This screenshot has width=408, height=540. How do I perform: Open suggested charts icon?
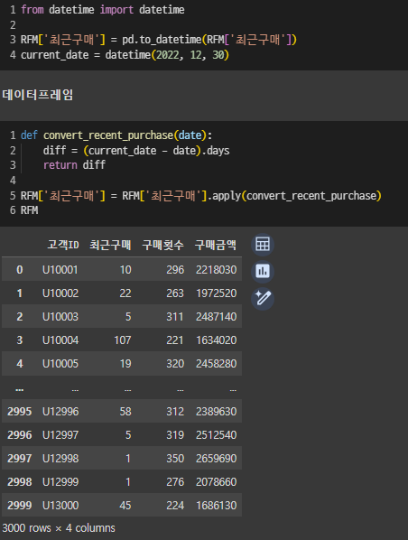pos(263,272)
